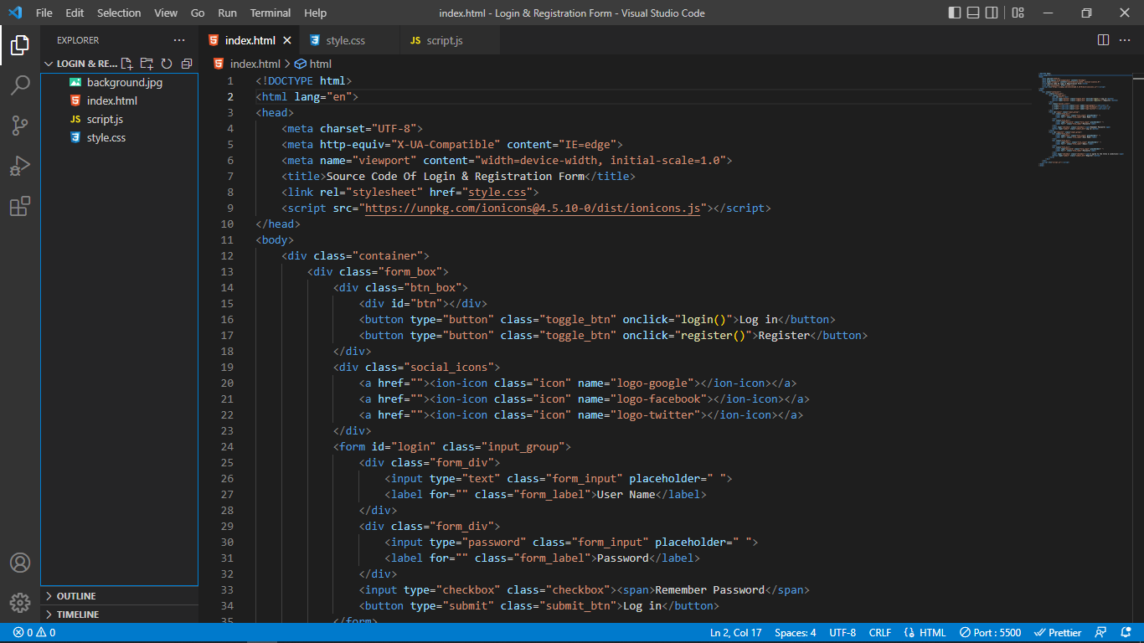This screenshot has height=643, width=1144.
Task: Open the Terminal menu
Action: tap(270, 13)
